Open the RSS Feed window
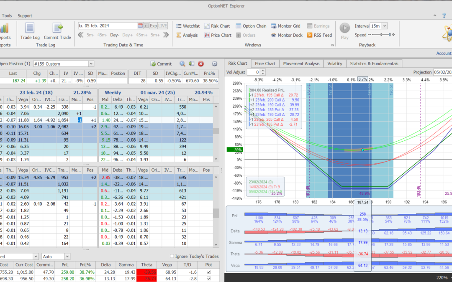Viewport: 452px width, 282px height. [319, 35]
